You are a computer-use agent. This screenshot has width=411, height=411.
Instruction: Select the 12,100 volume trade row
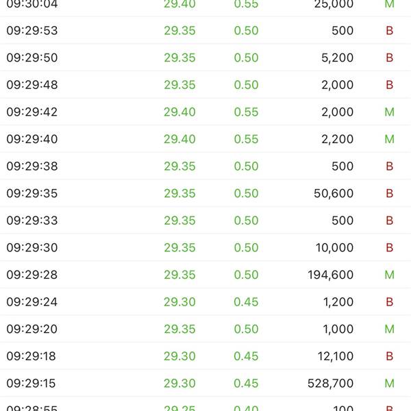point(206,356)
